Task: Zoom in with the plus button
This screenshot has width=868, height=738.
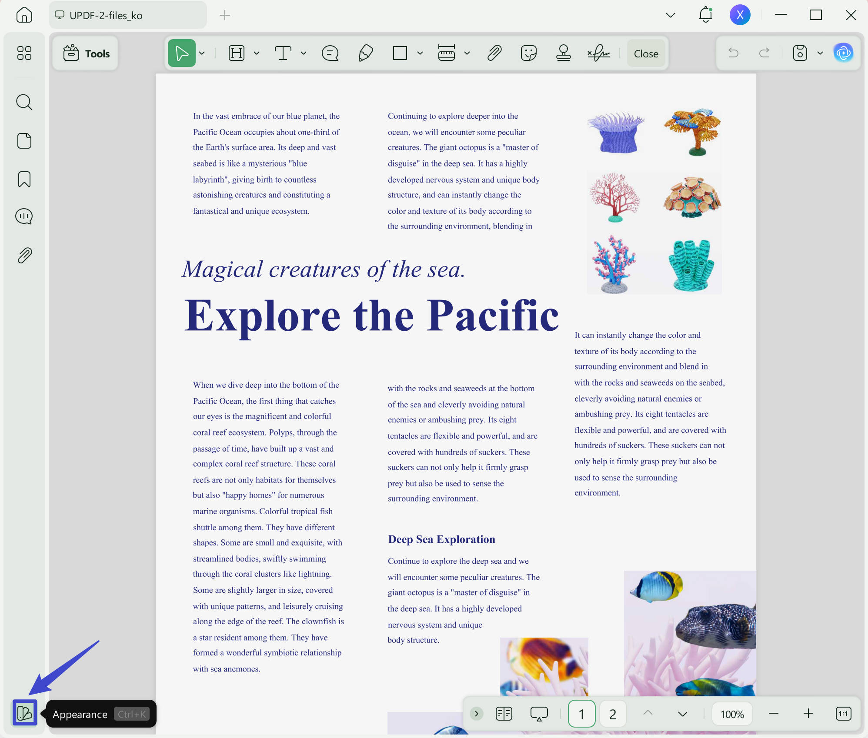Action: click(808, 713)
